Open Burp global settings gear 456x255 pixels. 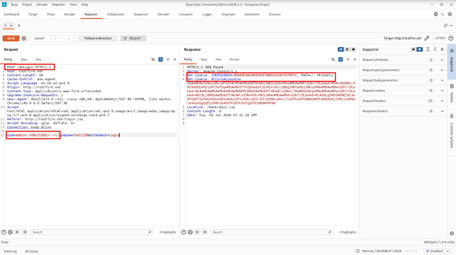click(450, 14)
